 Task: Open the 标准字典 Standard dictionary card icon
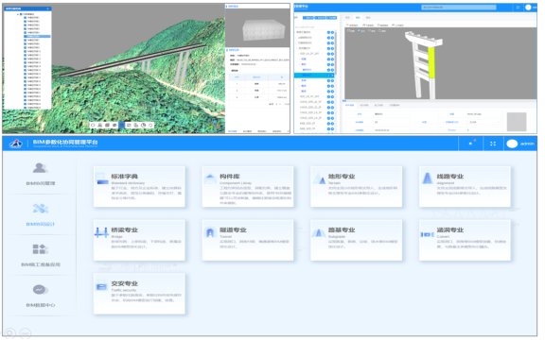102,178
